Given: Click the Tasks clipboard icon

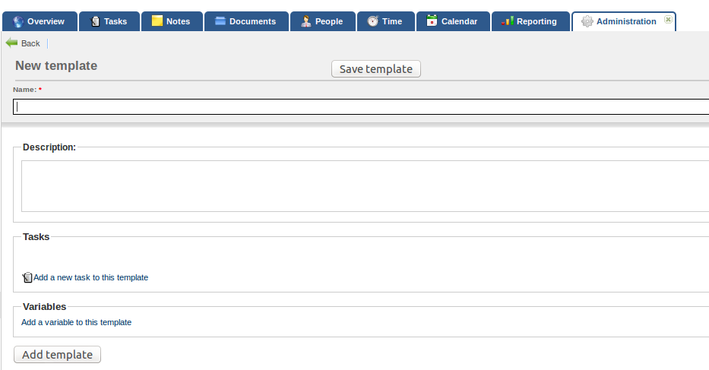Looking at the screenshot, I should tap(95, 21).
